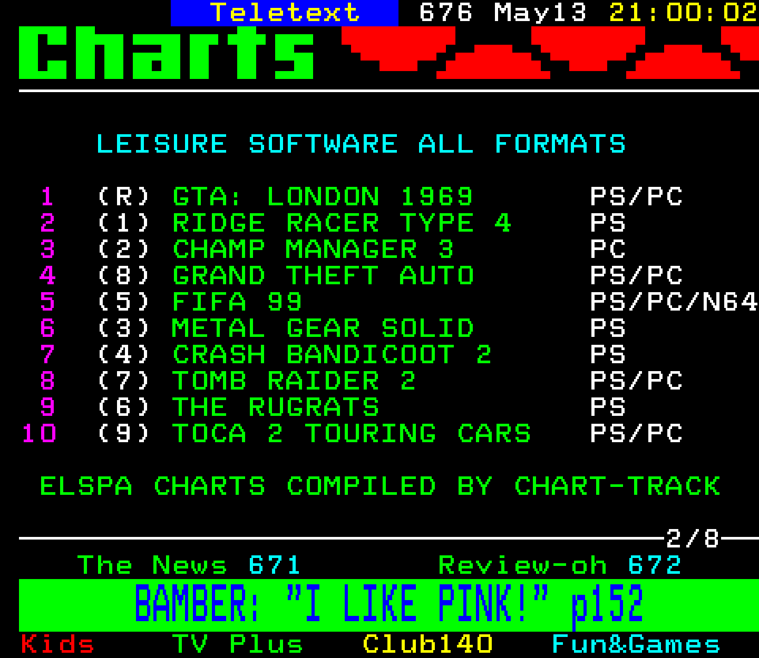Click the magenta rank number 7

click(47, 354)
